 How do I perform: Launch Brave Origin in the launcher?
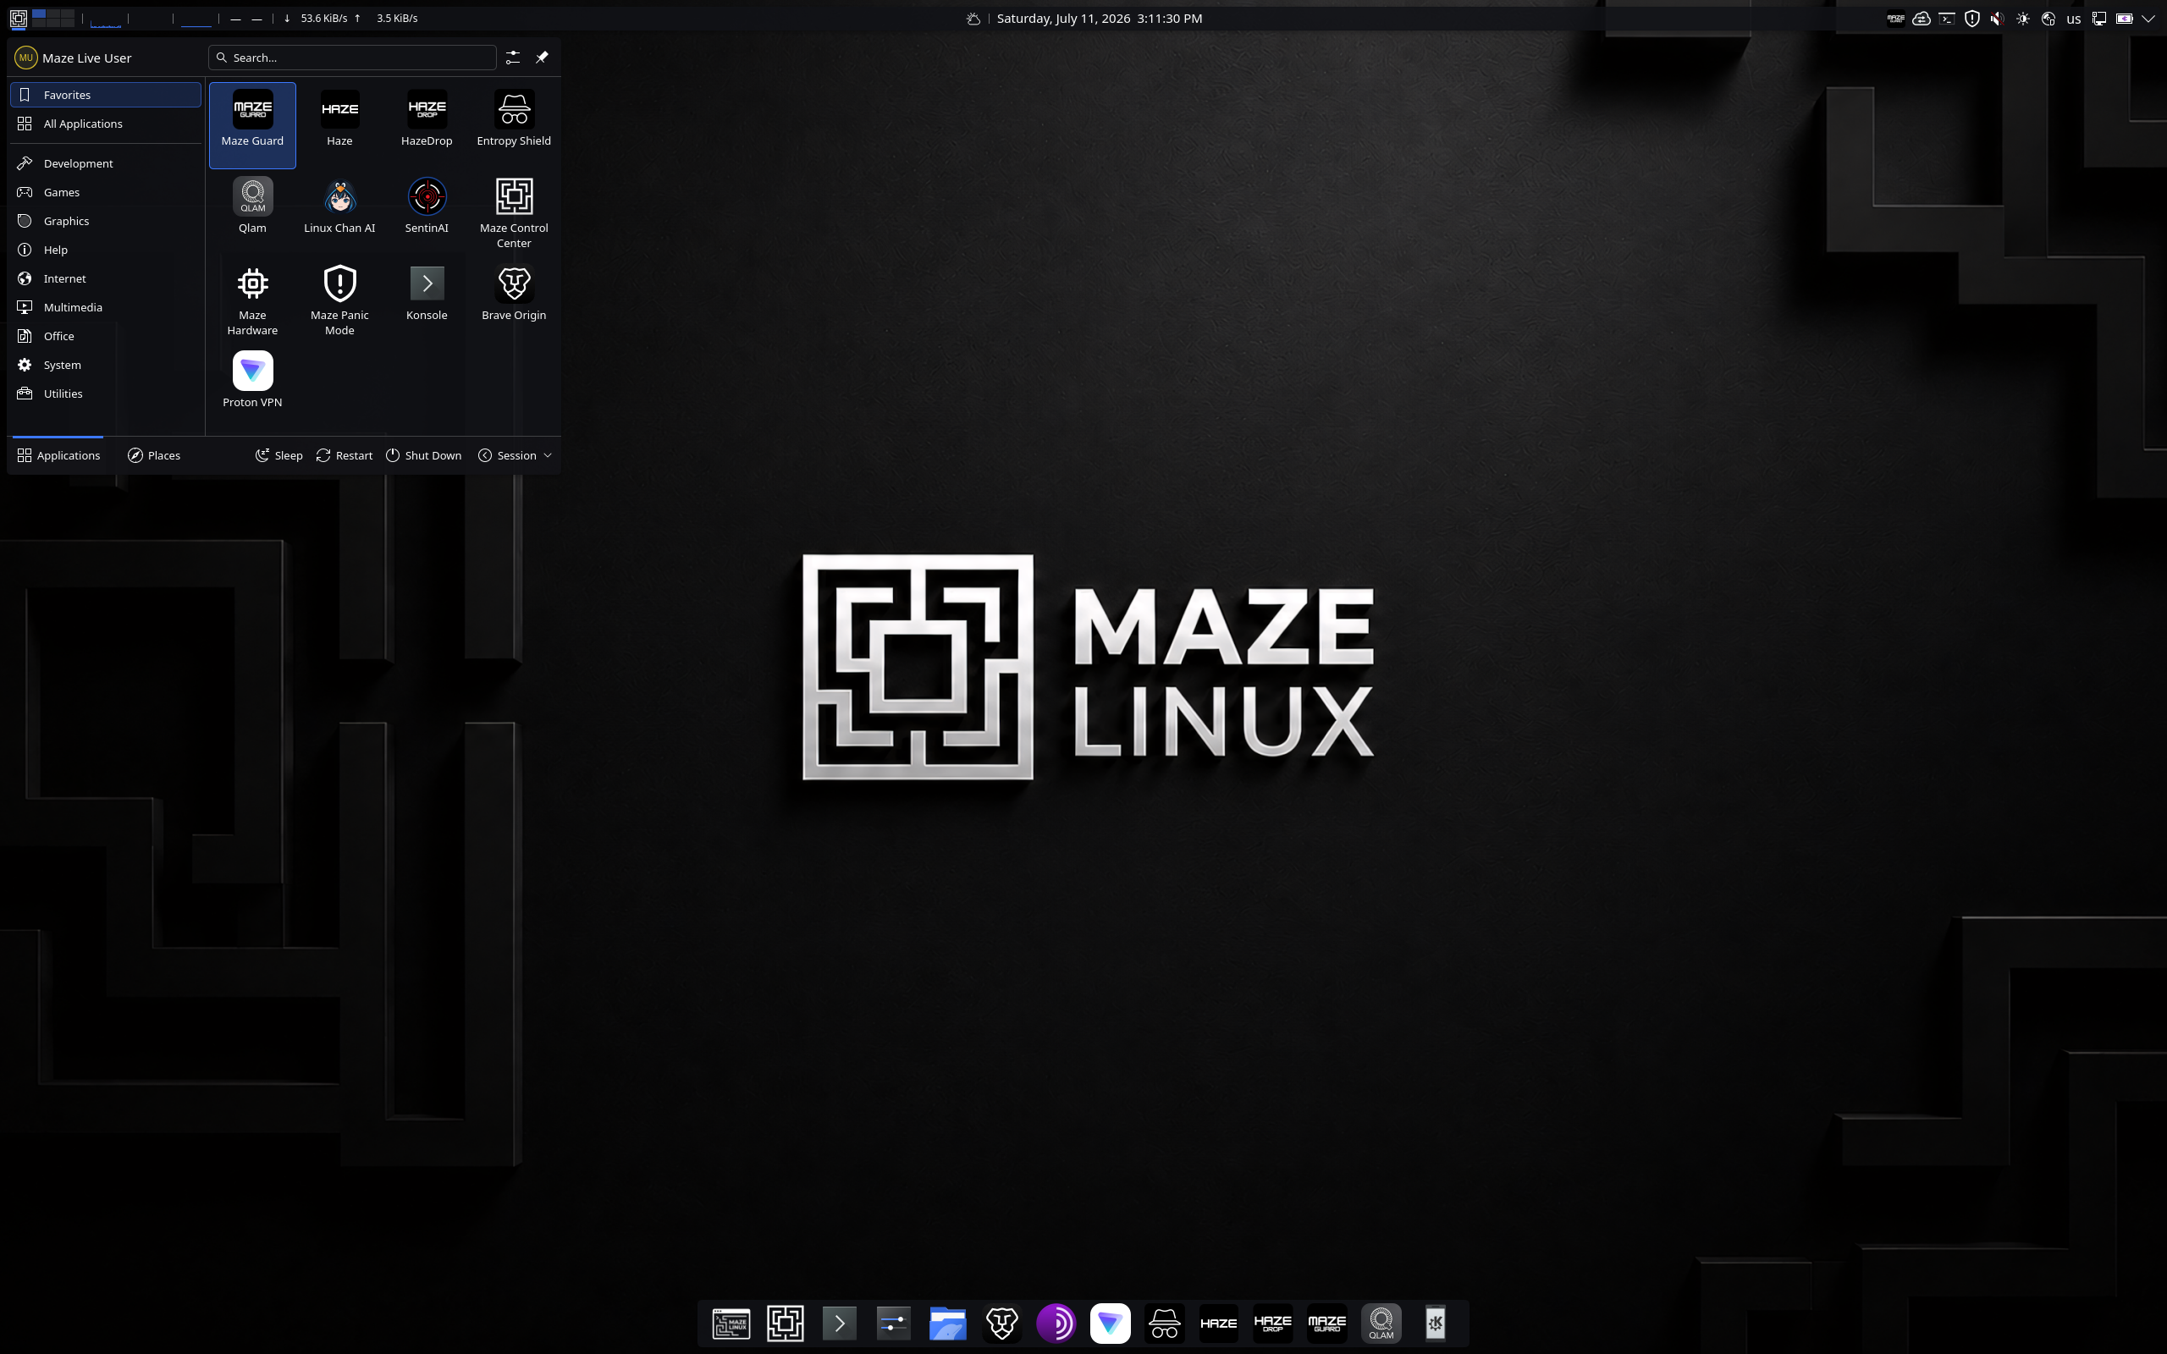pyautogui.click(x=514, y=299)
